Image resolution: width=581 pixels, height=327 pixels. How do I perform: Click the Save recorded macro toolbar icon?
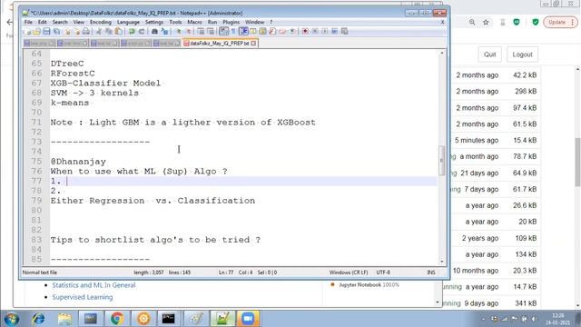345,32
